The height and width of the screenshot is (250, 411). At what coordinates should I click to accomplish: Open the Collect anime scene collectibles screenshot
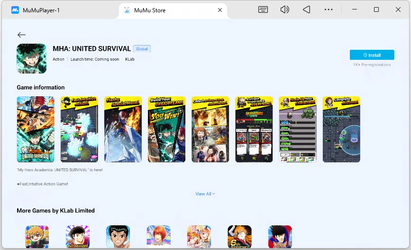click(210, 129)
